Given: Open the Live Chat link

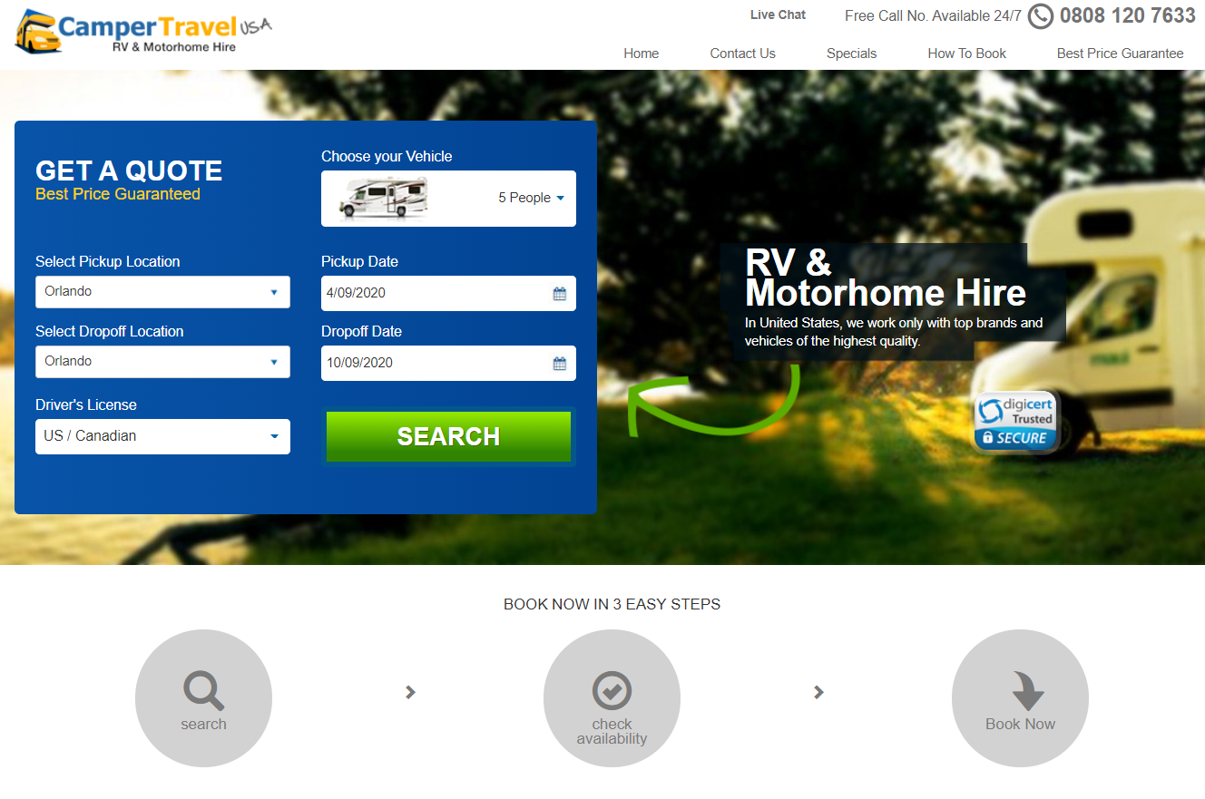Looking at the screenshot, I should pyautogui.click(x=778, y=15).
